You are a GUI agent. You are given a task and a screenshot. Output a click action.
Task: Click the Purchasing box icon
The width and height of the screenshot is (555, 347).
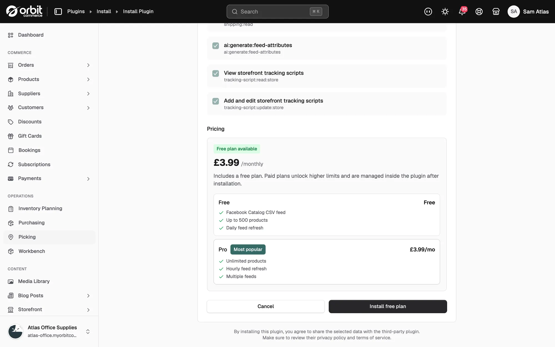(x=11, y=223)
